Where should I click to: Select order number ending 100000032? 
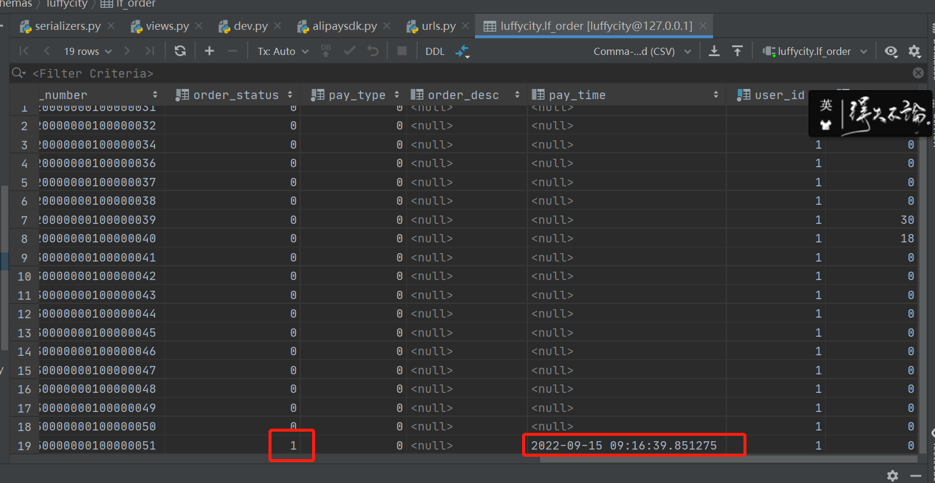point(101,126)
